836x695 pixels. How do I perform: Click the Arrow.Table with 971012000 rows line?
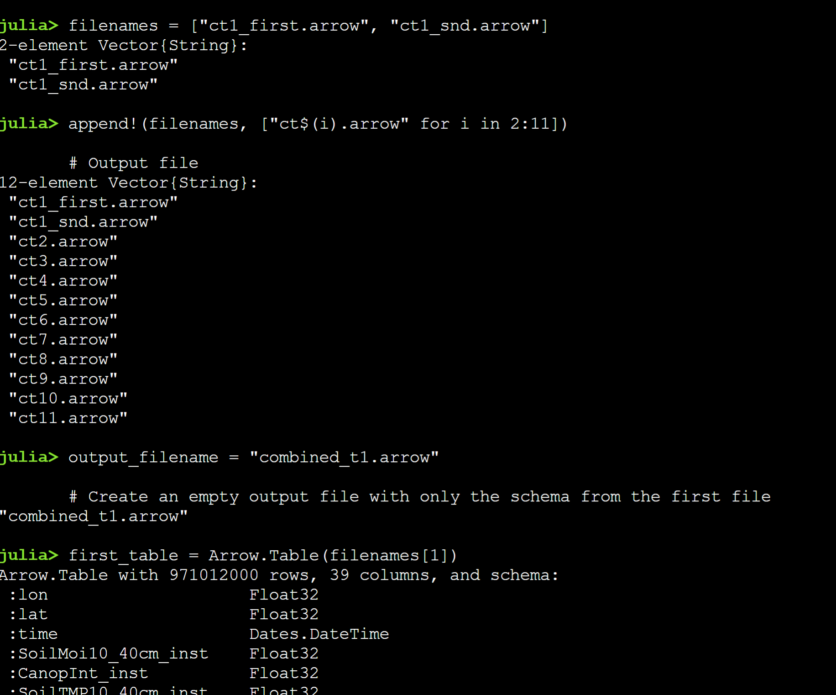click(279, 575)
